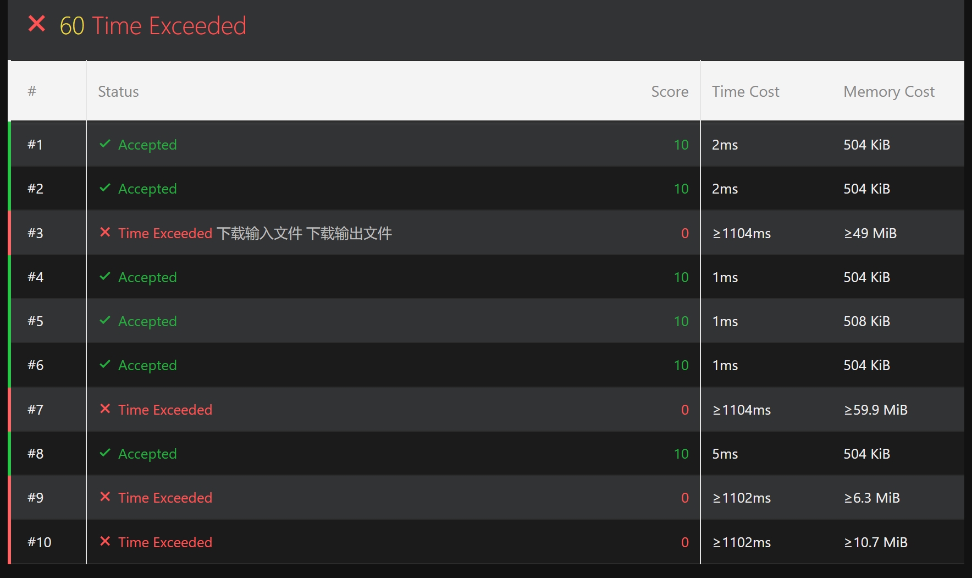This screenshot has width=972, height=578.
Task: Click the red X icon beside 60 Time Exceeded
Action: [37, 24]
